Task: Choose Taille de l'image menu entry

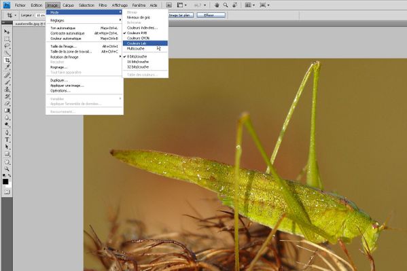Action: [84, 46]
